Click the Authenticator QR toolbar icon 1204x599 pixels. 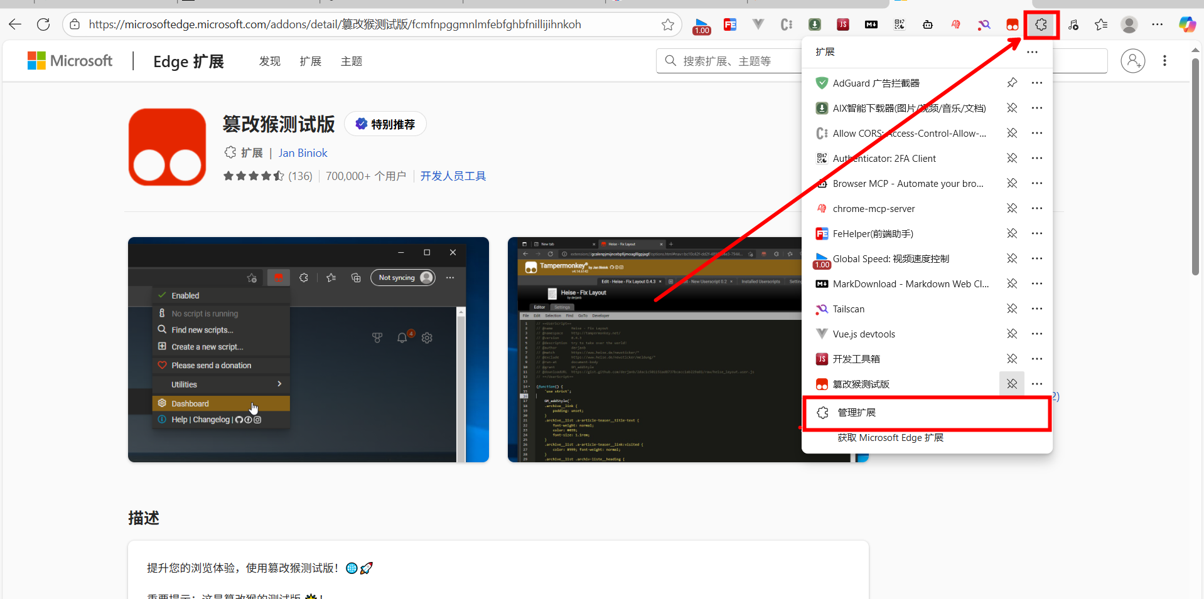click(x=900, y=25)
